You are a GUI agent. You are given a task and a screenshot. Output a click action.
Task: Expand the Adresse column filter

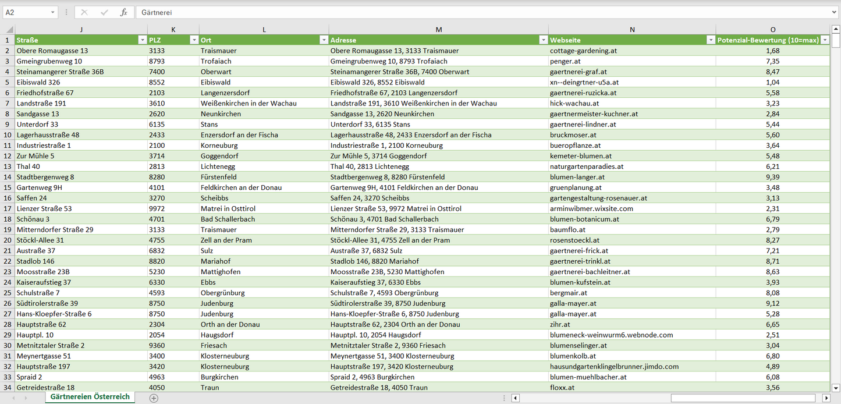(543, 40)
